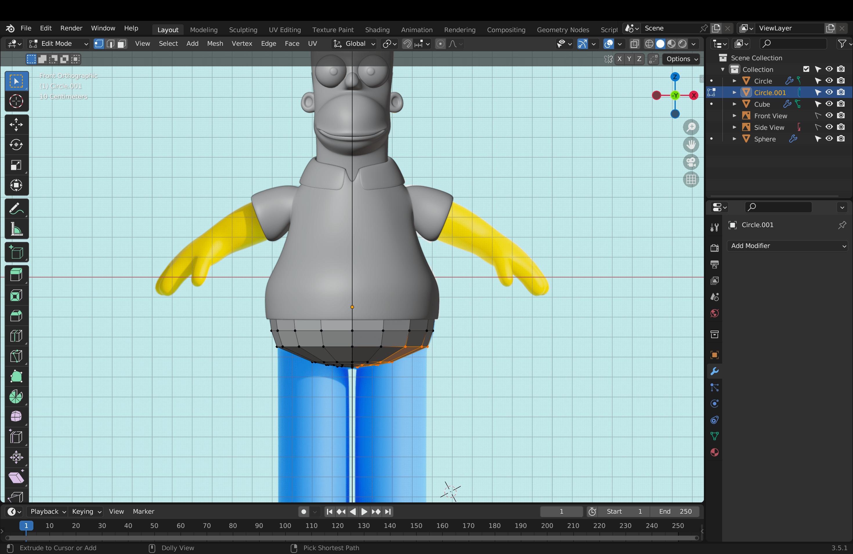Jump to the end frame
This screenshot has width=853, height=554.
pos(388,512)
